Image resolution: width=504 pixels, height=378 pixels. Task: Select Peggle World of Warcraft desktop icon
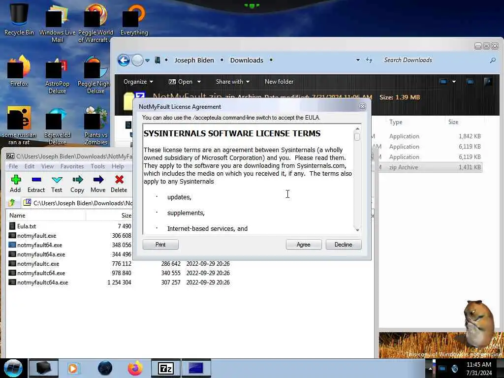click(95, 23)
